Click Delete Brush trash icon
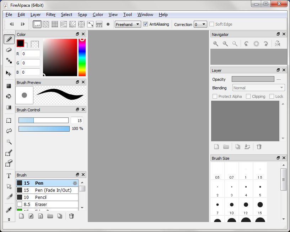This screenshot has width=290, height=232. [71, 216]
